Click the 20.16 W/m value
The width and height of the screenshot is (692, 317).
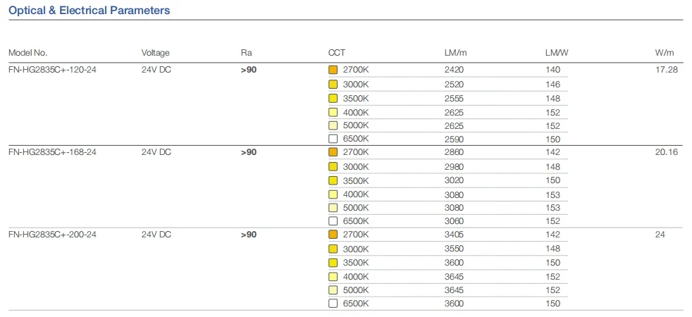(x=666, y=152)
